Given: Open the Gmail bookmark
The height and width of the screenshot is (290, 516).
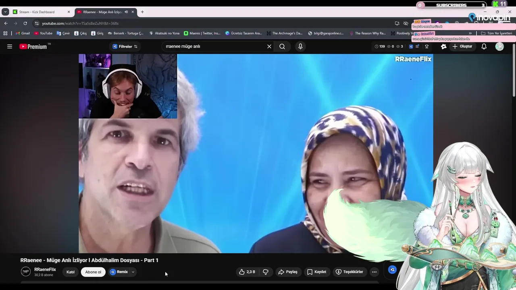Looking at the screenshot, I should (x=23, y=33).
